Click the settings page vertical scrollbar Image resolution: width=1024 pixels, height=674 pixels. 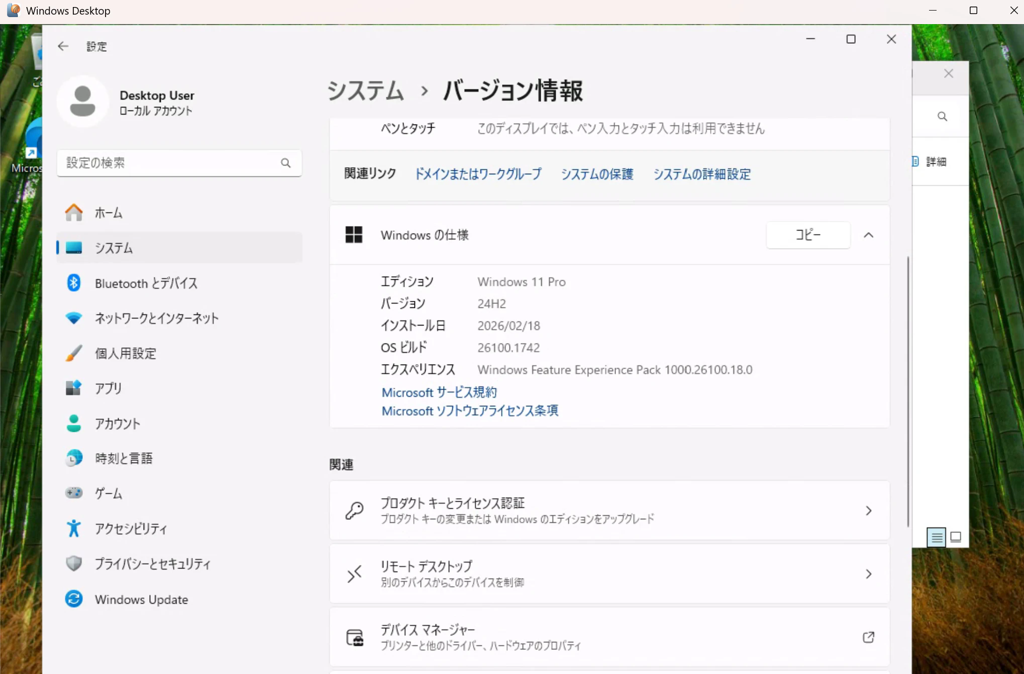click(x=907, y=392)
